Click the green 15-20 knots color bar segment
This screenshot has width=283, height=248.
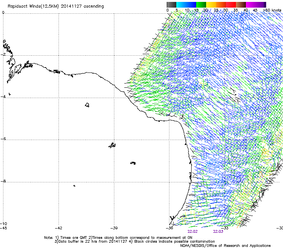tap(201, 5)
